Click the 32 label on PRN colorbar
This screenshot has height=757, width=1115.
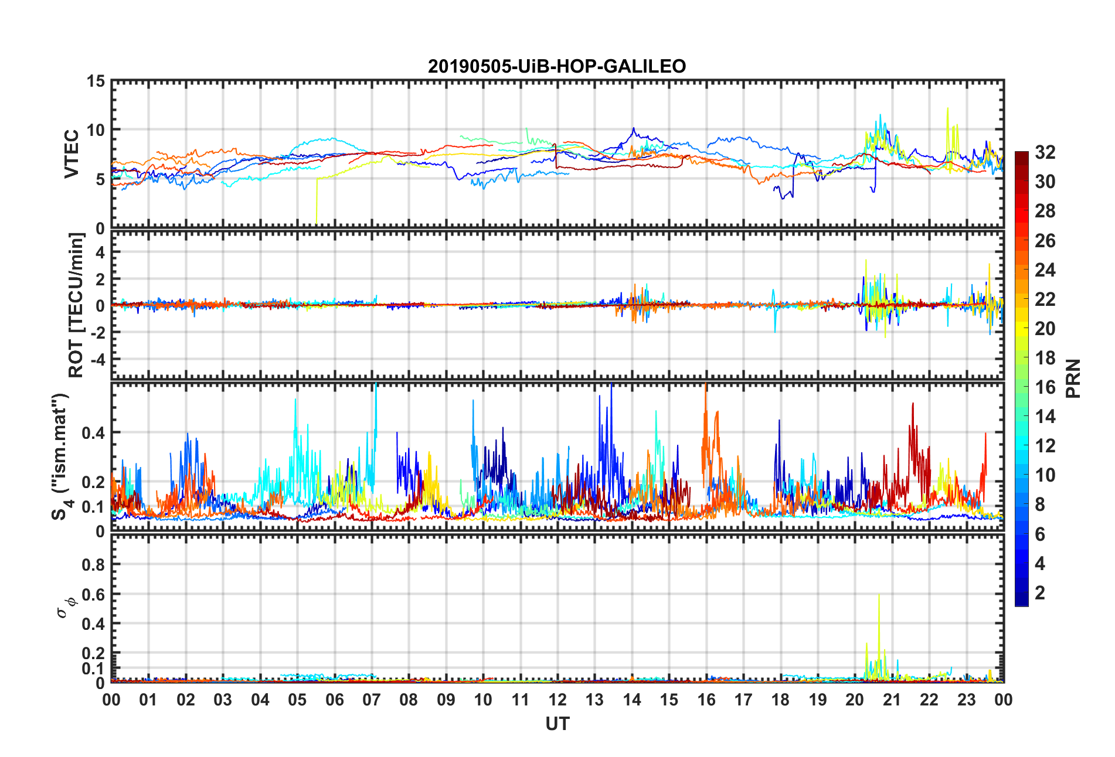click(1045, 152)
